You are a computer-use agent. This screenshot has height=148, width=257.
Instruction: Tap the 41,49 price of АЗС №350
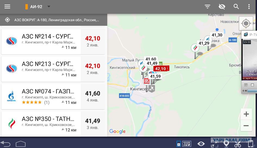click(93, 121)
